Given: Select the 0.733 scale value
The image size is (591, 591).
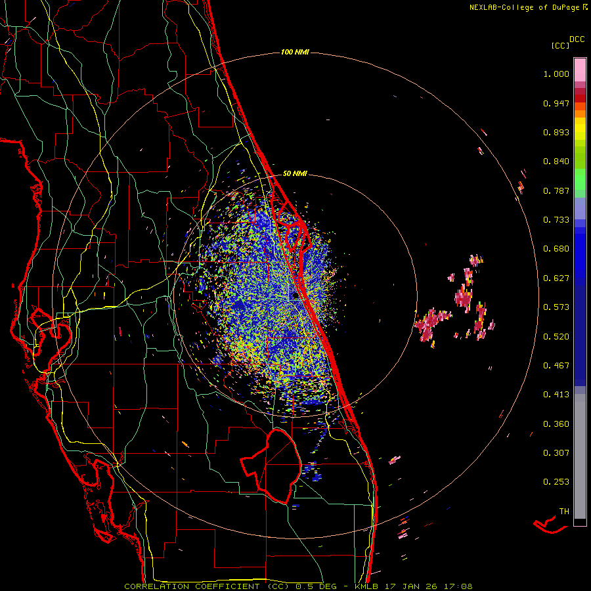Looking at the screenshot, I should (x=556, y=220).
